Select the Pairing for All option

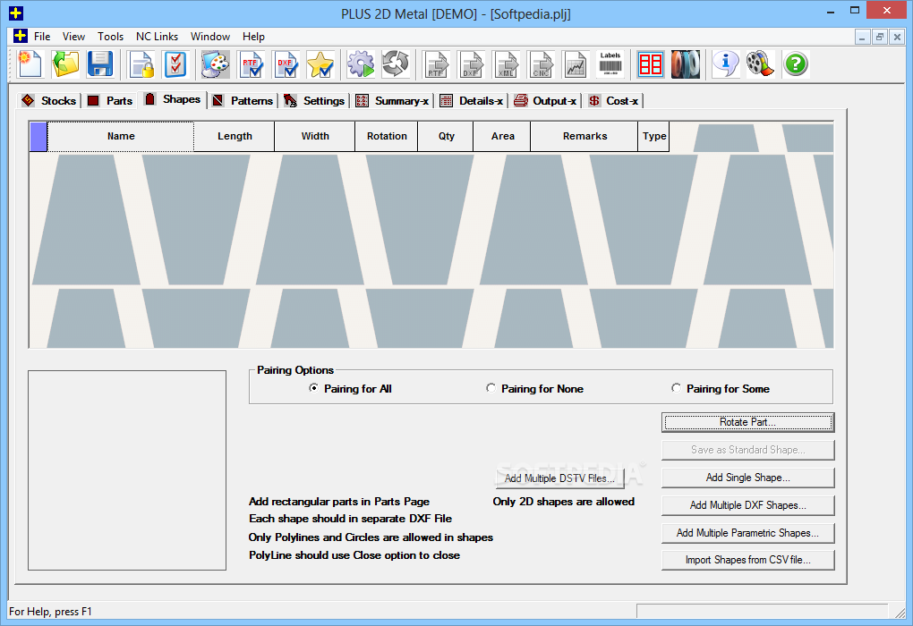[350, 389]
